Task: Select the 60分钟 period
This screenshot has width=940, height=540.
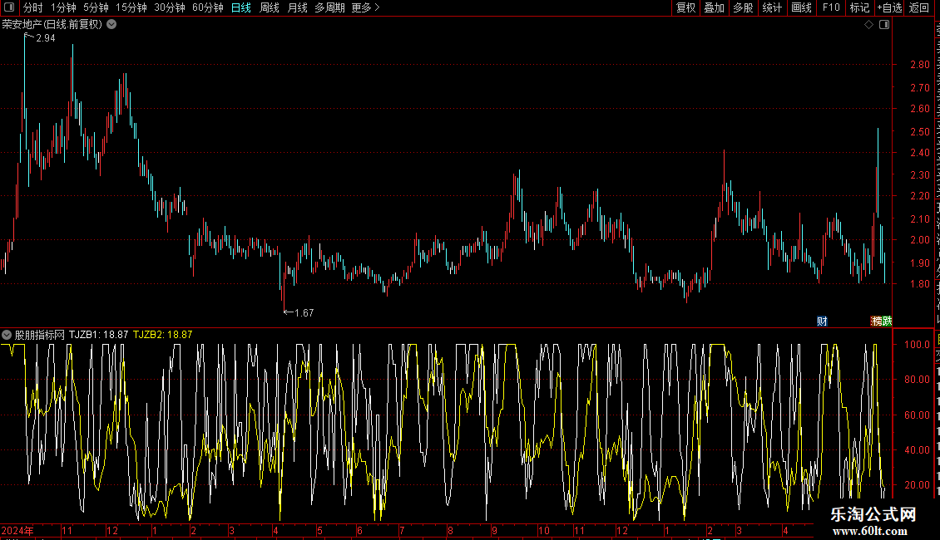Action: pyautogui.click(x=208, y=7)
